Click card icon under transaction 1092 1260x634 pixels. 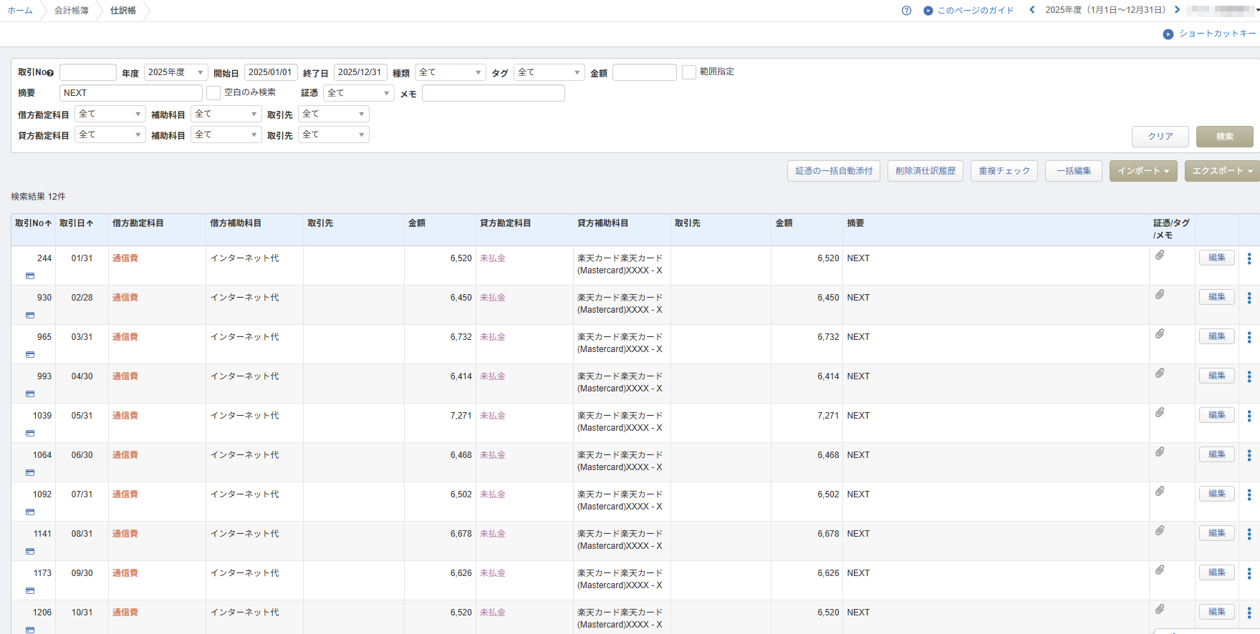coord(30,512)
